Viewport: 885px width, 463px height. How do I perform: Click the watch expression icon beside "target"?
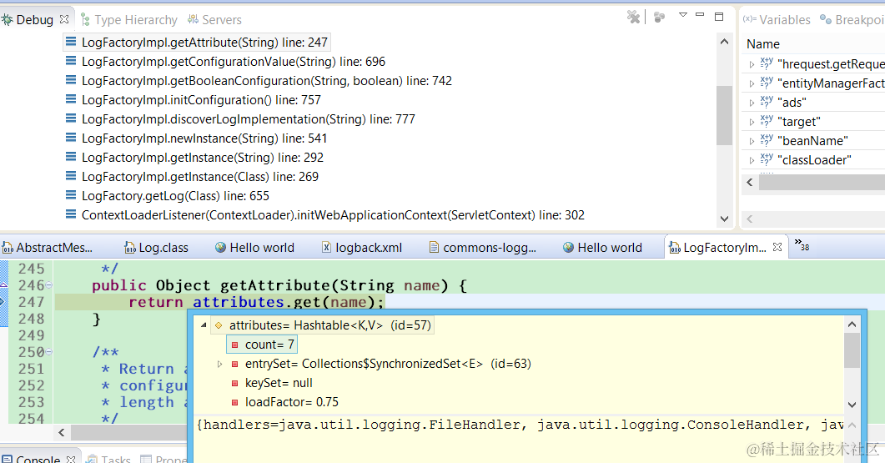[x=767, y=121]
